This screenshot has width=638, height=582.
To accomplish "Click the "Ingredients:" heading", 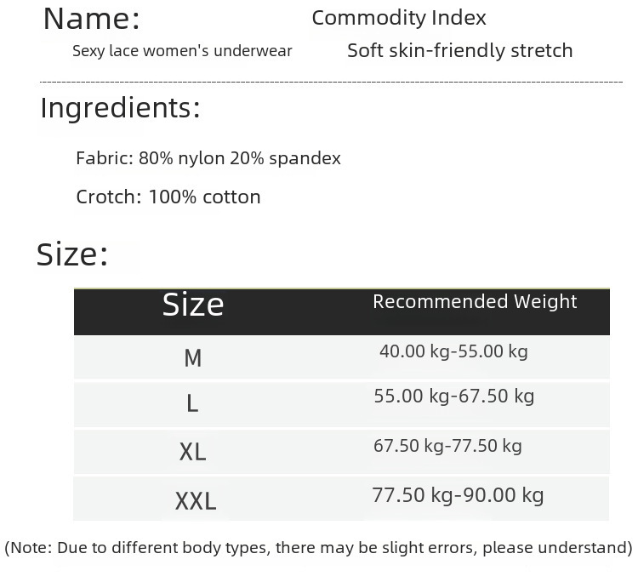I will pos(121,109).
